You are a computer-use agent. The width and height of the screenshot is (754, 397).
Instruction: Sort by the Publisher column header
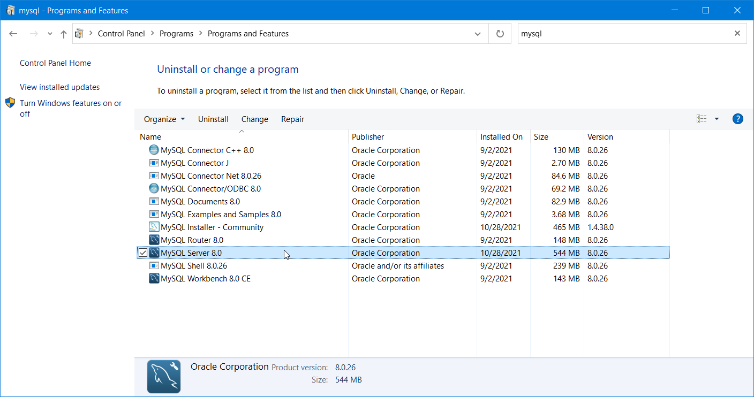coord(412,137)
